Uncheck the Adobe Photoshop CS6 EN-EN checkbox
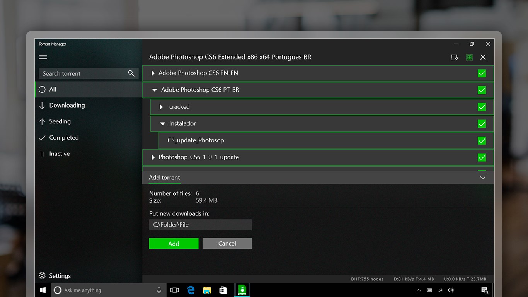528x297 pixels. point(482,73)
